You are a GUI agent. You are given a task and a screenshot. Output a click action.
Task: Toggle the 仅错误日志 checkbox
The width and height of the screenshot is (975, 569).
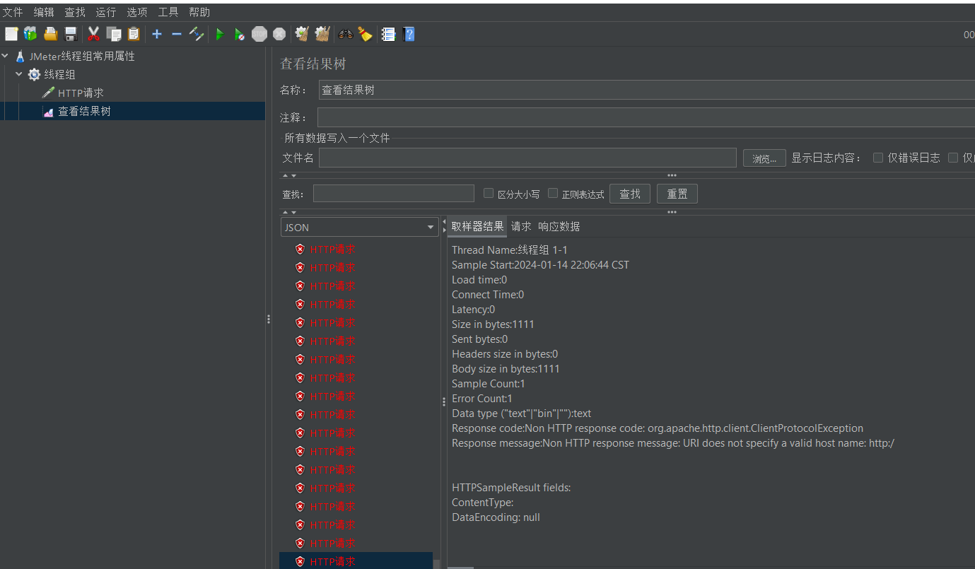tap(877, 158)
